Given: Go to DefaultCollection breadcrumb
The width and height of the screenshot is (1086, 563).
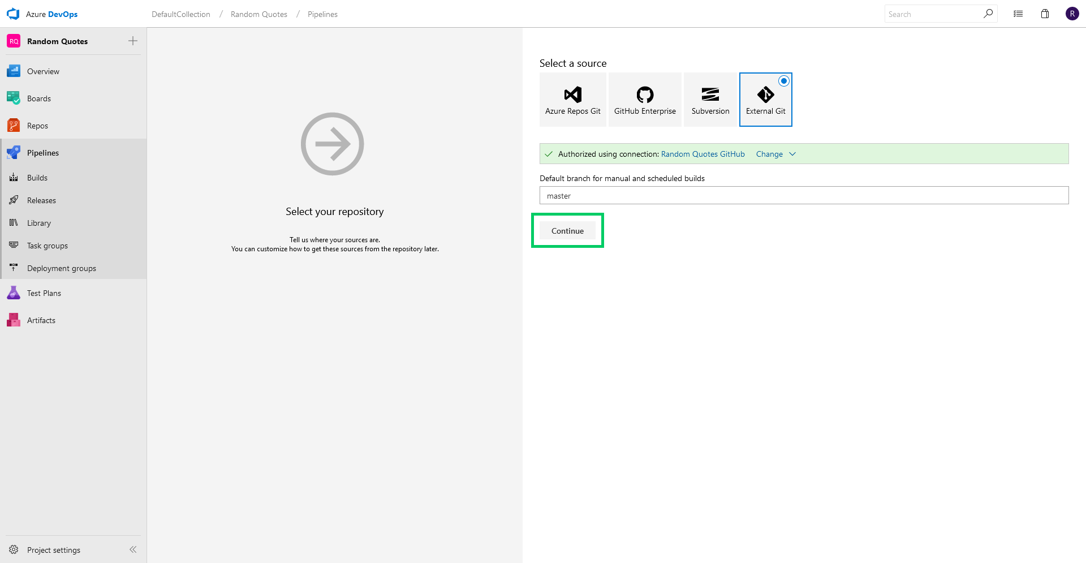Looking at the screenshot, I should pyautogui.click(x=181, y=14).
